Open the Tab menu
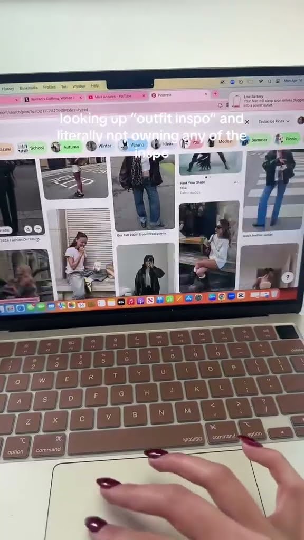This screenshot has width=304, height=540. 64,87
